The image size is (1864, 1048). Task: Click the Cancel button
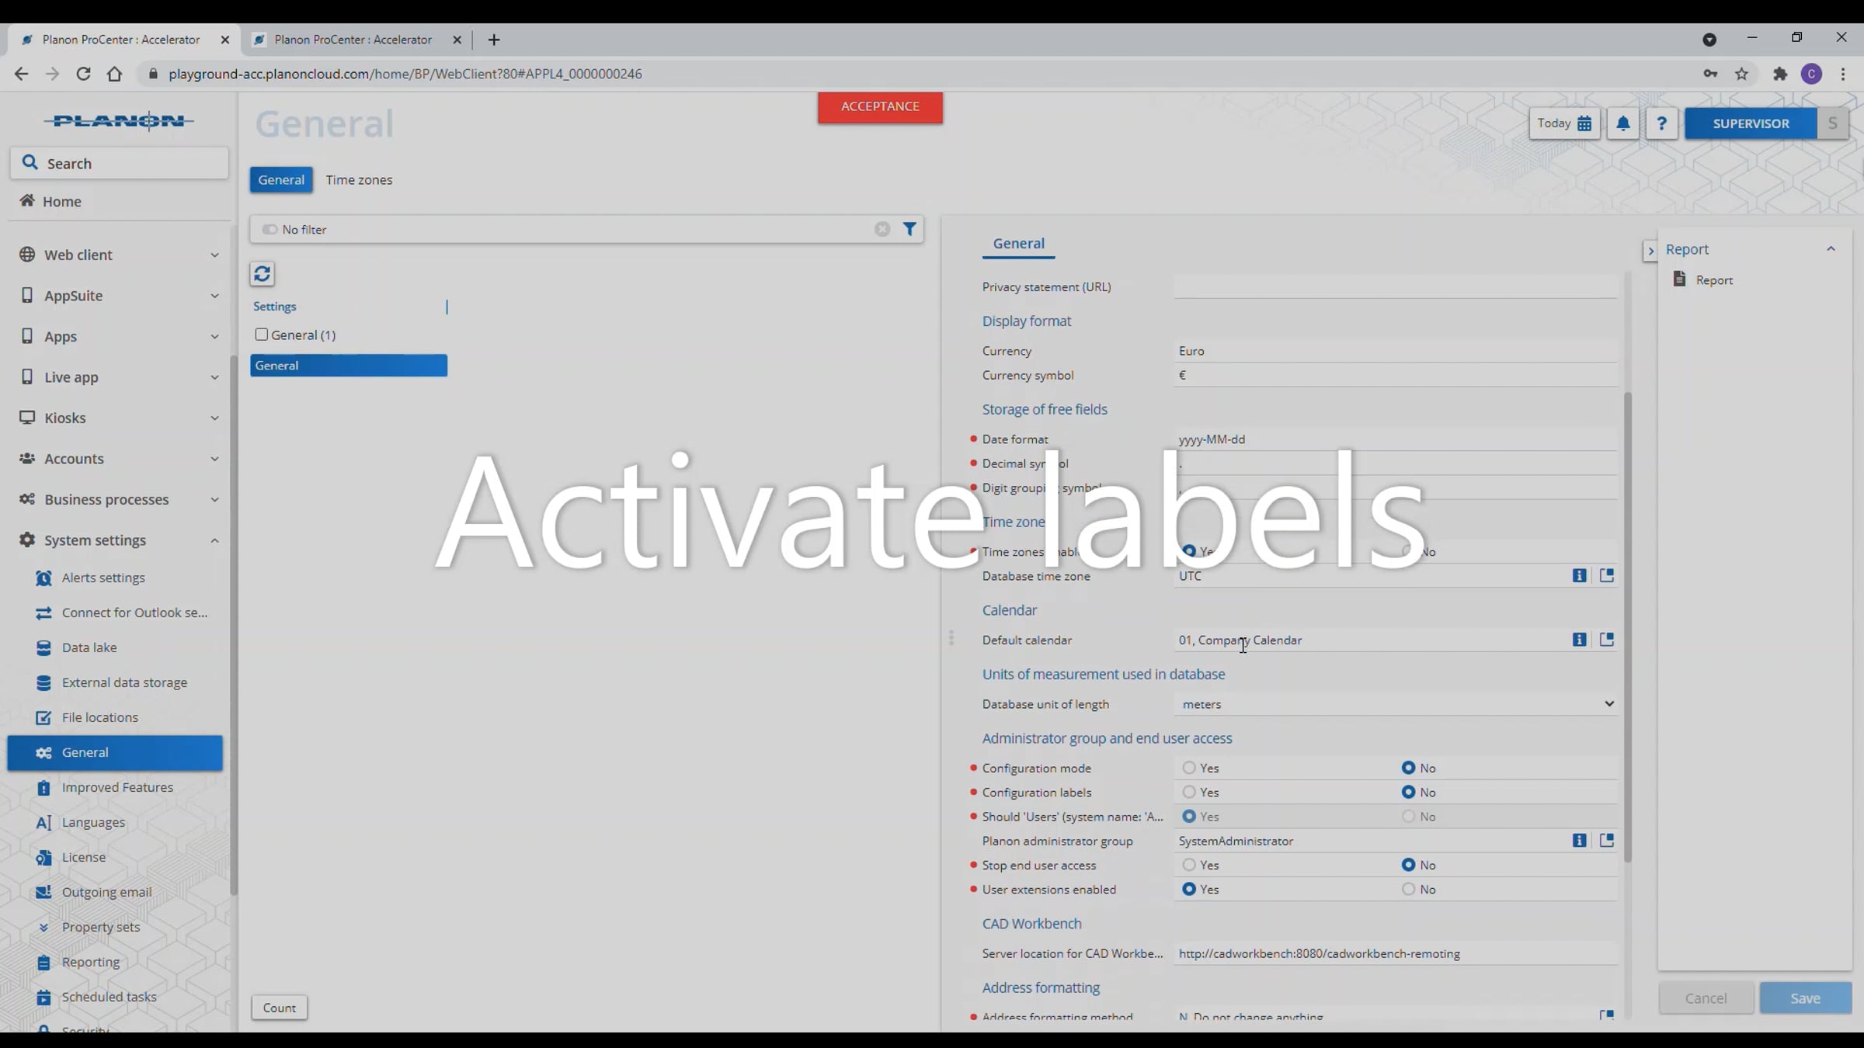1706,998
